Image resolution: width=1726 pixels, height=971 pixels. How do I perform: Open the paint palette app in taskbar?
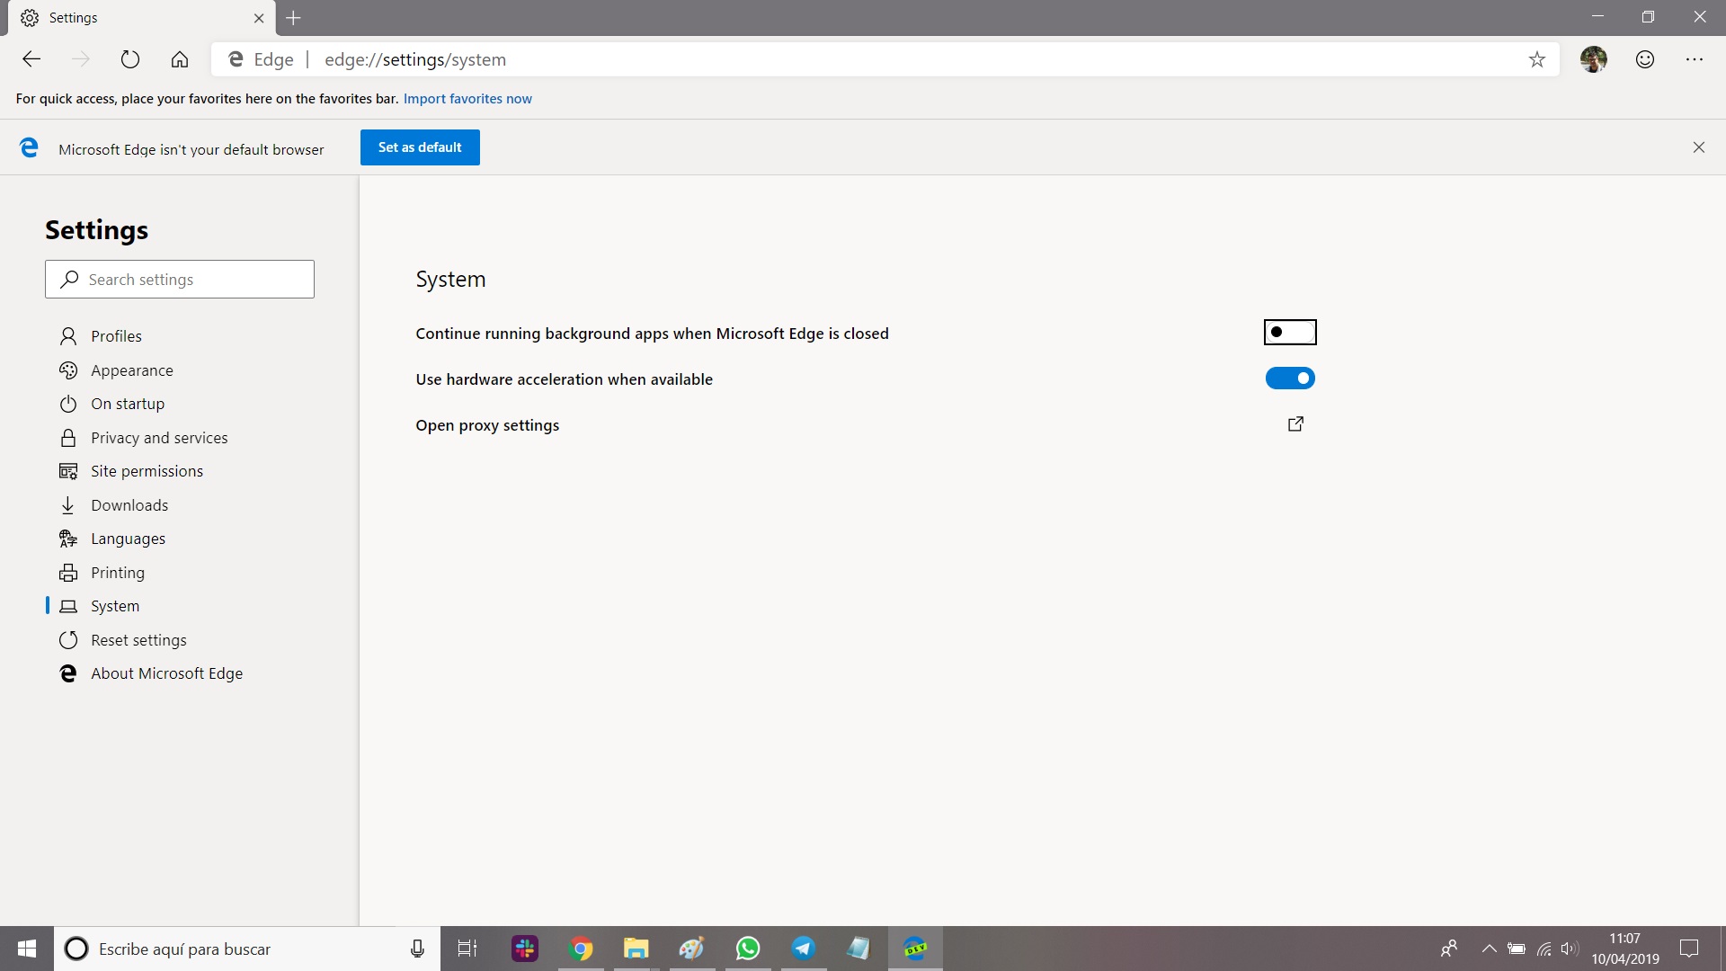click(691, 949)
